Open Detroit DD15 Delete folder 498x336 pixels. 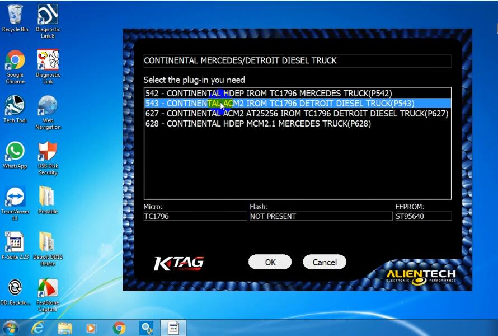click(x=48, y=249)
